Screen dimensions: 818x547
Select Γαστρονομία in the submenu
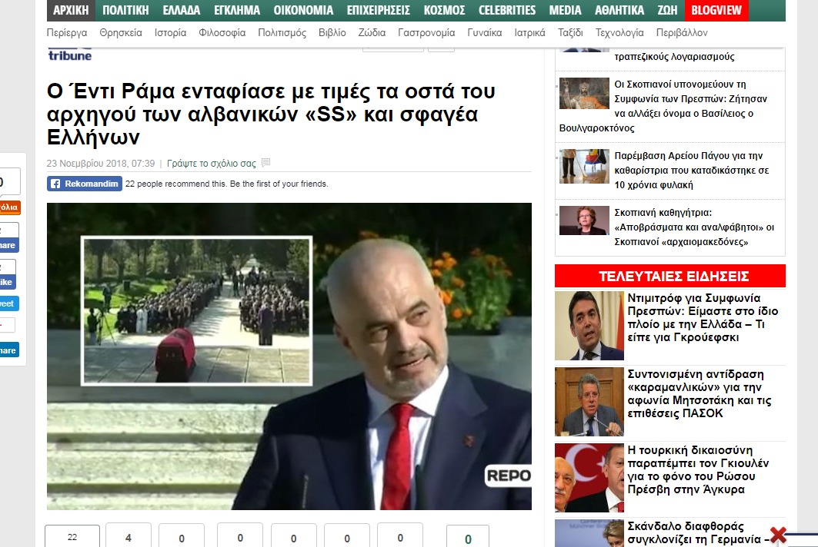point(426,33)
